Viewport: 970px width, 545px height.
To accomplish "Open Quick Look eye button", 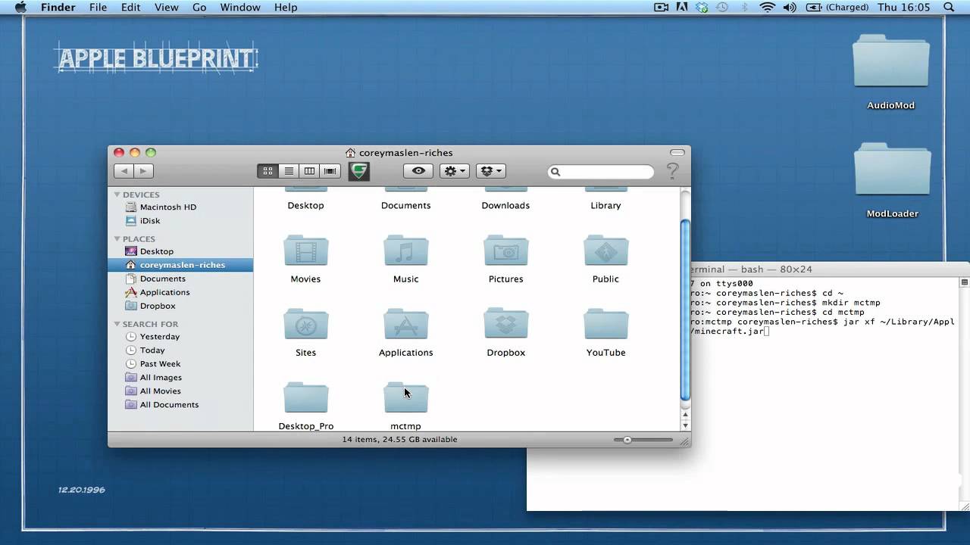I will pos(418,171).
